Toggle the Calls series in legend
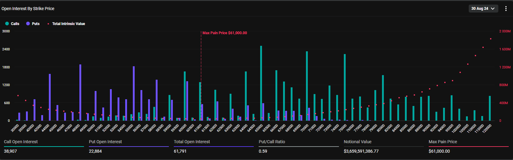The image size is (513, 160). (12, 24)
